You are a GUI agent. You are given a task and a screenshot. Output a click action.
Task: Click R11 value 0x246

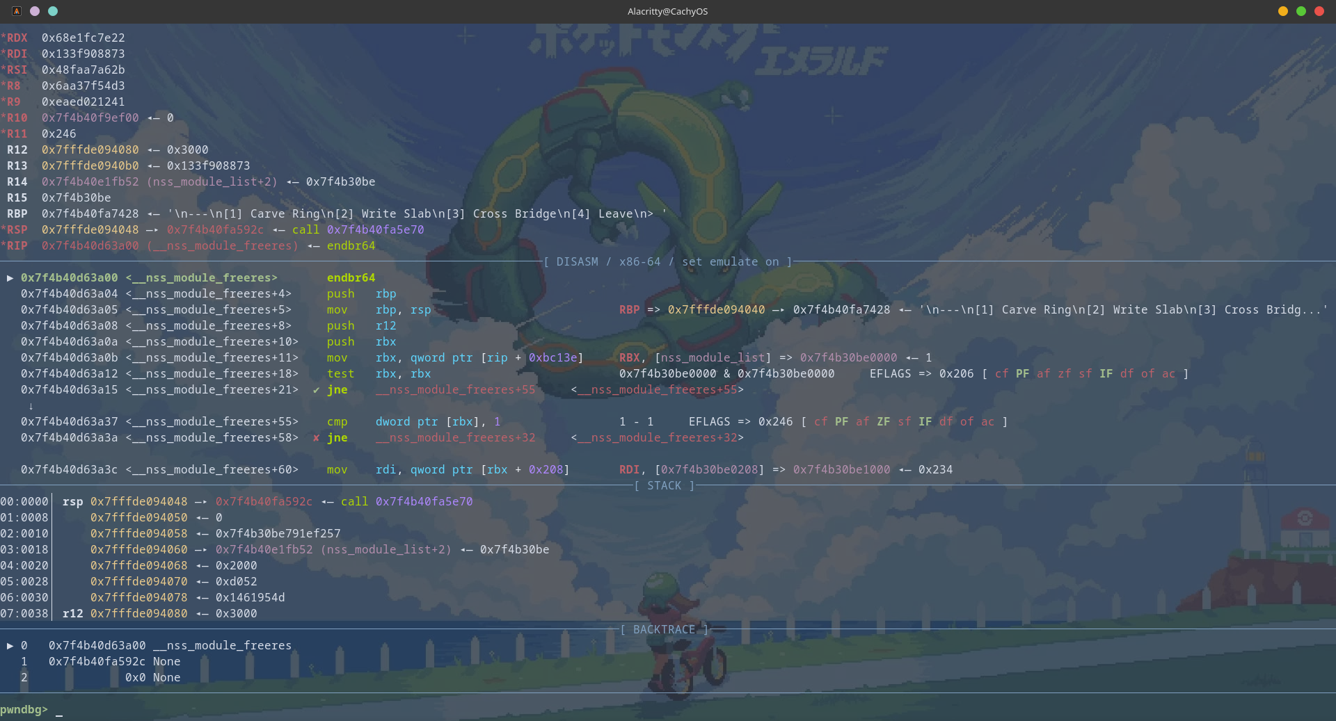(x=59, y=133)
